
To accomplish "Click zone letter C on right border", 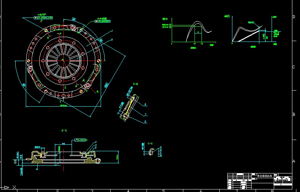I will pyautogui.click(x=294, y=67).
